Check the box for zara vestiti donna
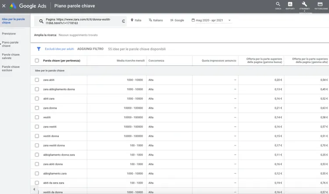The image size is (329, 194). point(37,145)
